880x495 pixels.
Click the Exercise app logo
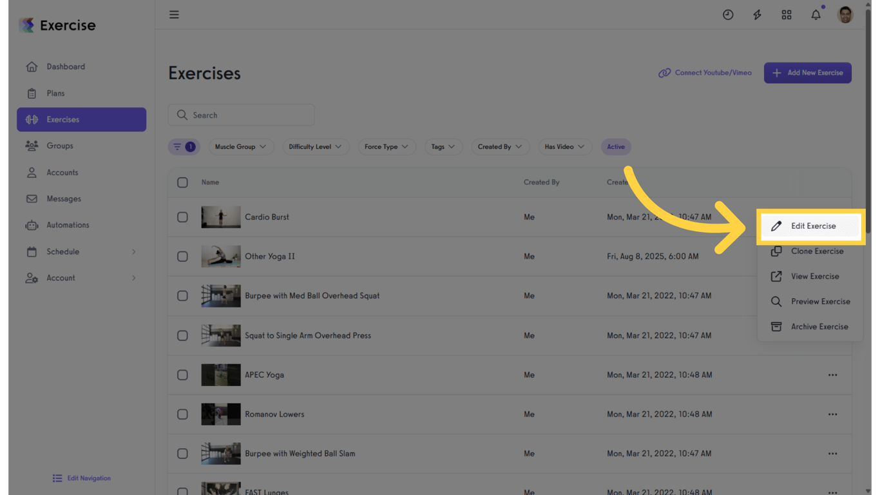click(57, 25)
